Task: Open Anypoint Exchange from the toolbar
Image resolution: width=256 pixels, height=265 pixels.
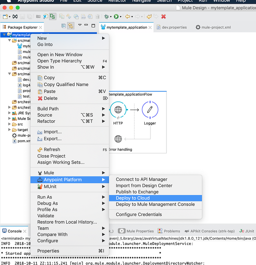Action: click(x=15, y=17)
